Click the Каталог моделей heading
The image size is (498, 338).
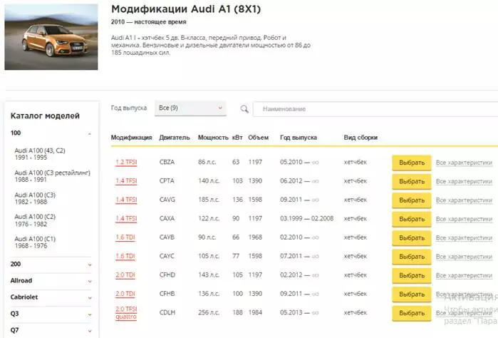click(45, 116)
